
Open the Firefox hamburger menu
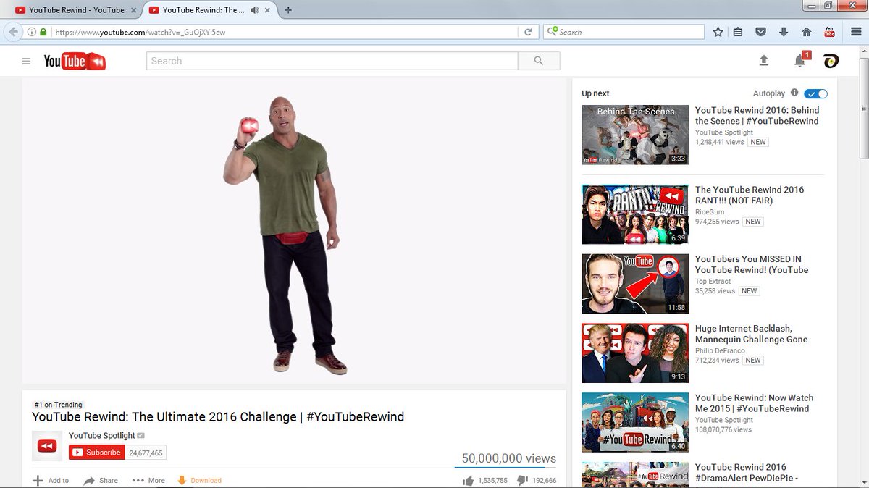pyautogui.click(x=855, y=32)
